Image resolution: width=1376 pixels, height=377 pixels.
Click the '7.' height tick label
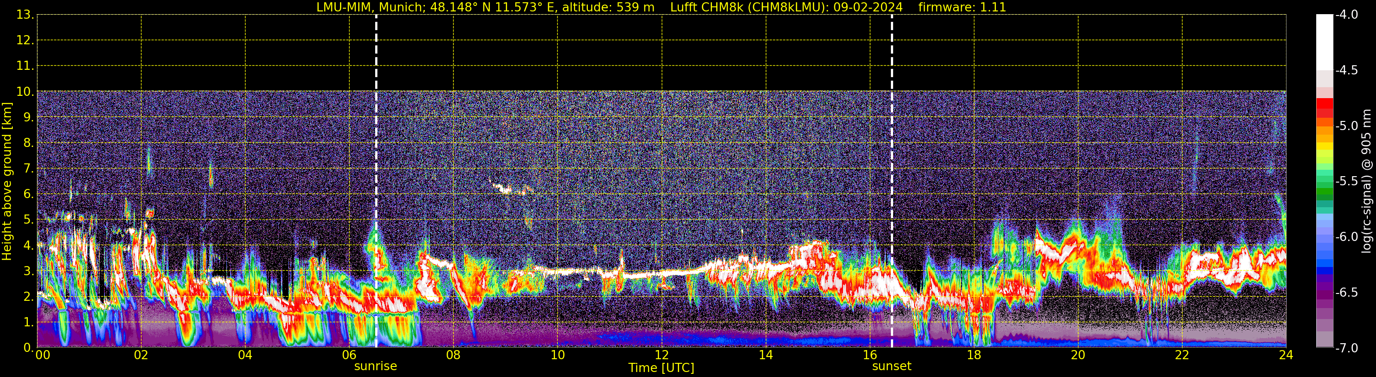click(x=28, y=169)
